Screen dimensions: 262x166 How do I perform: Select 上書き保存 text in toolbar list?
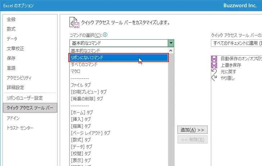231,65
